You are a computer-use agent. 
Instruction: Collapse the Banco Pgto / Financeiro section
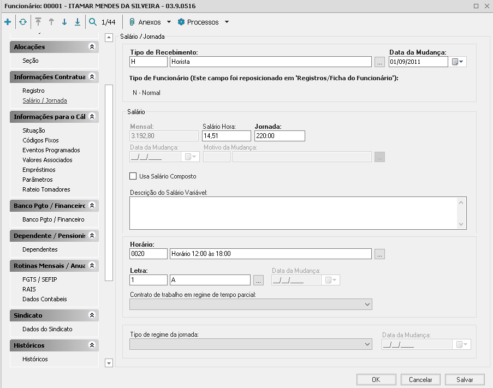coord(92,206)
